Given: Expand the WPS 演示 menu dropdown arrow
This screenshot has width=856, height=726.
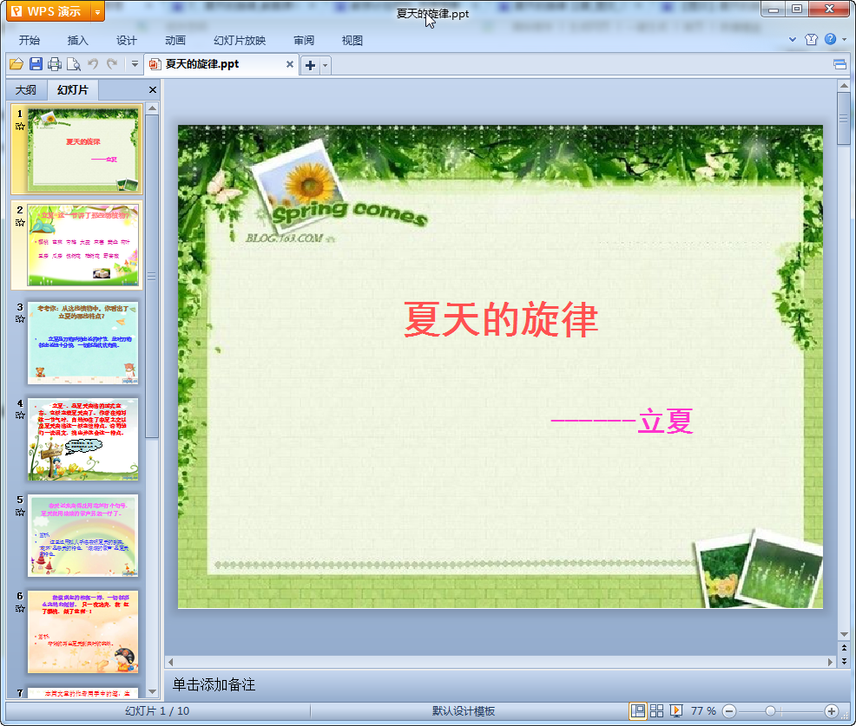Looking at the screenshot, I should 98,11.
